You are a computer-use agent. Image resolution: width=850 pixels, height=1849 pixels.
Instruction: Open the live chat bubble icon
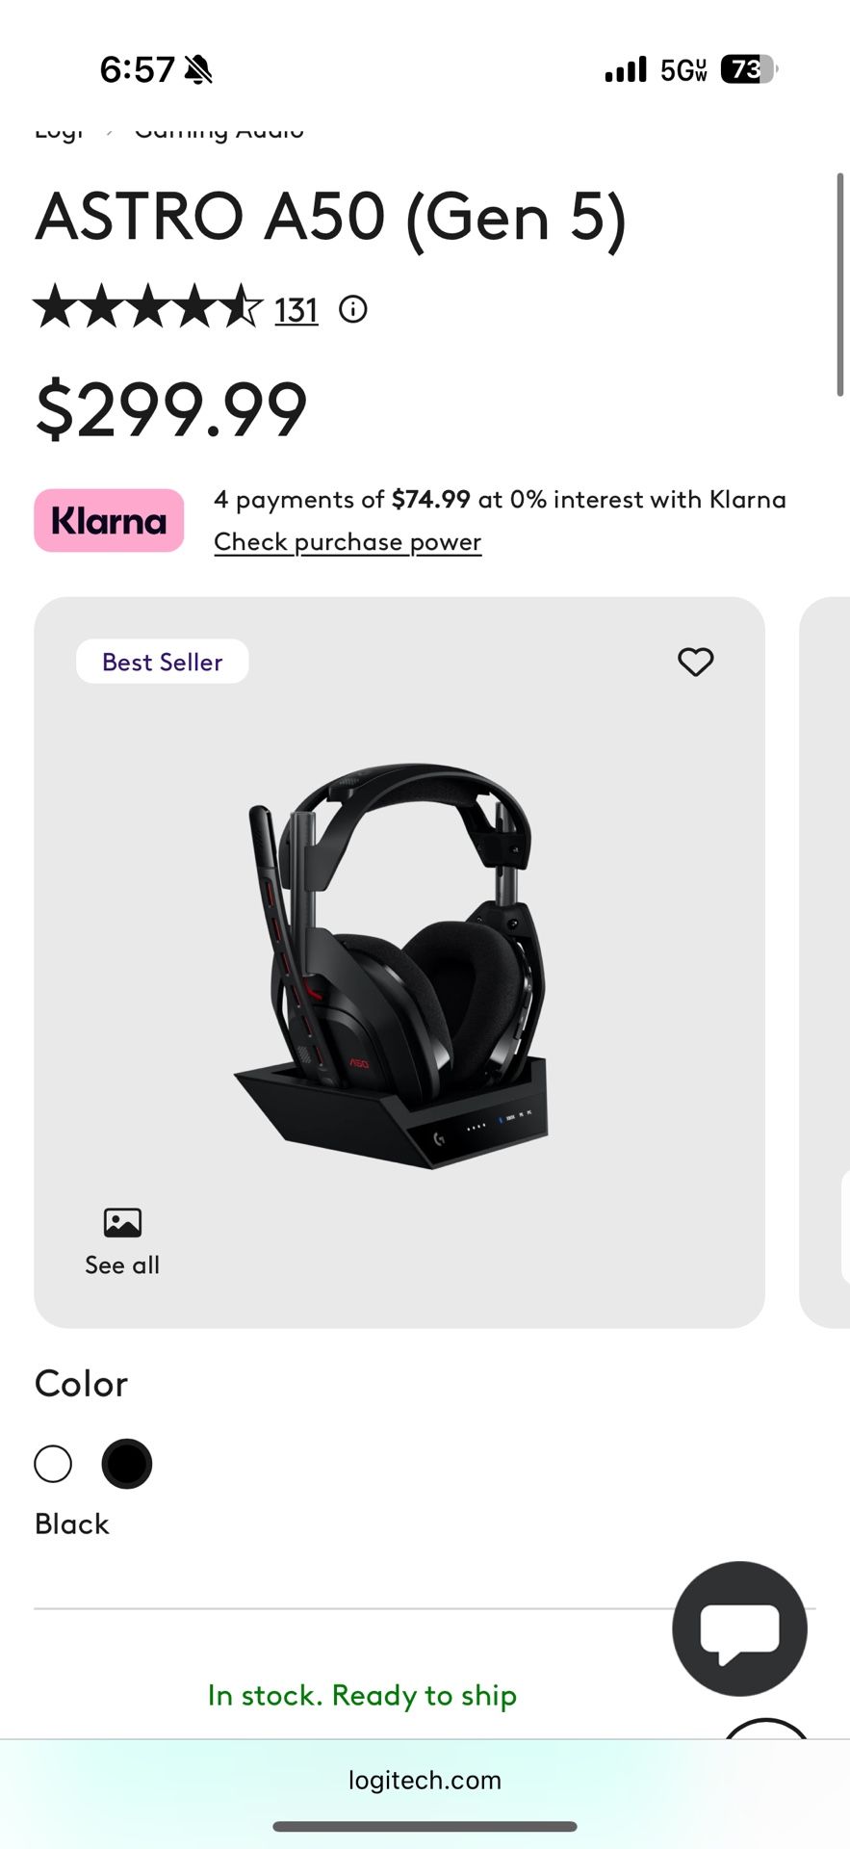pos(739,1628)
